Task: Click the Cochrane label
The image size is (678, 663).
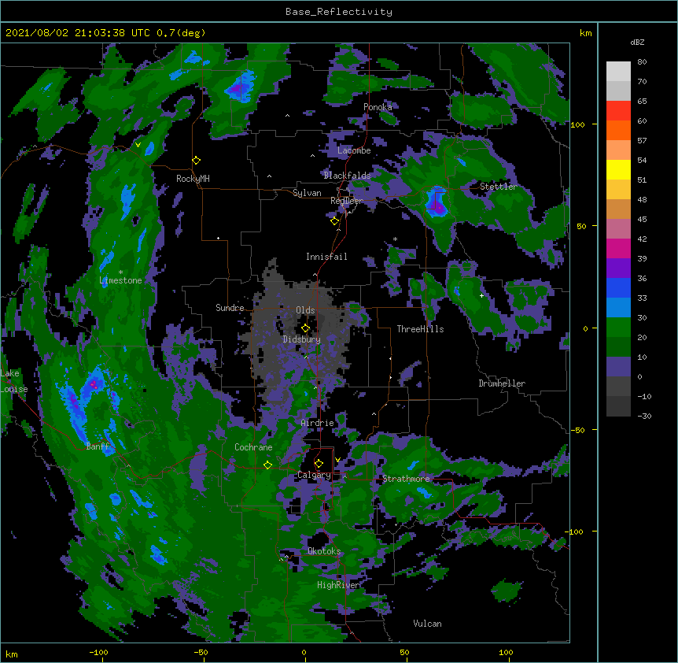Action: pos(253,447)
